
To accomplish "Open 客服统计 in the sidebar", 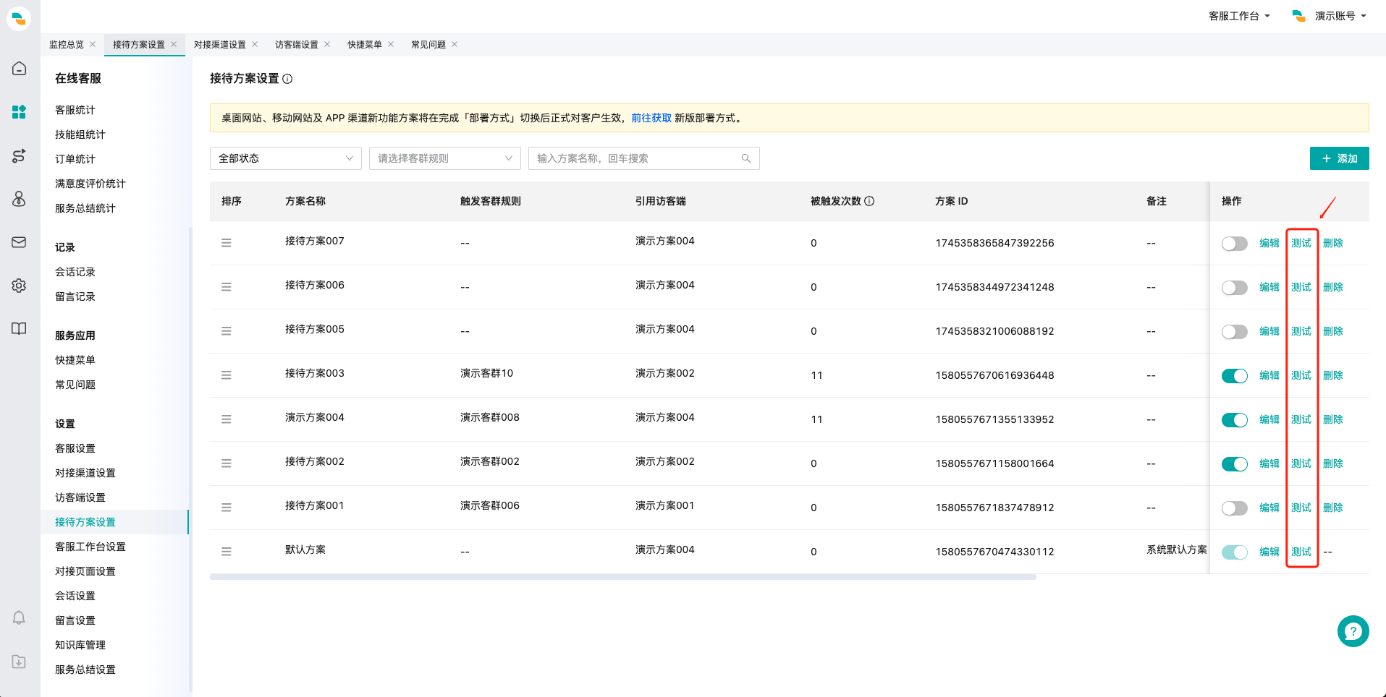I will pyautogui.click(x=75, y=110).
